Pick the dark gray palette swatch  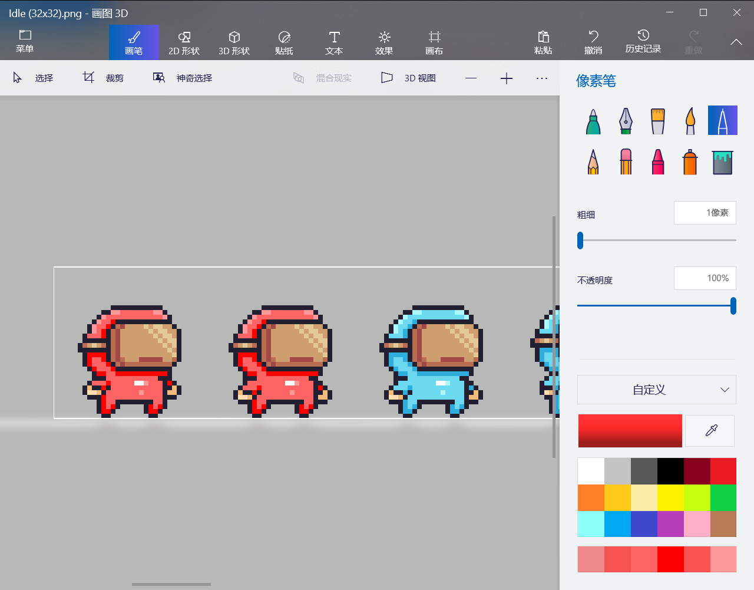click(x=644, y=471)
